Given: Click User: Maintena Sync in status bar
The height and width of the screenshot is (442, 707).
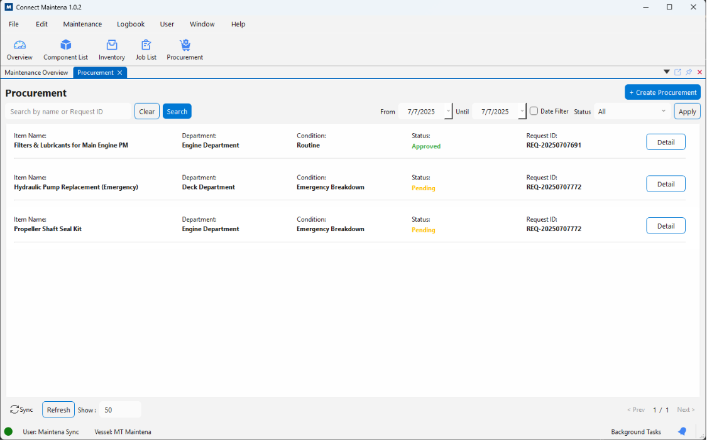Looking at the screenshot, I should (51, 431).
